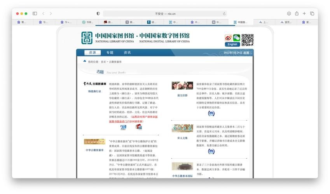The image size is (330, 194).
Task: Click the 古籍 Ancient Books heading
Action: pyautogui.click(x=111, y=72)
